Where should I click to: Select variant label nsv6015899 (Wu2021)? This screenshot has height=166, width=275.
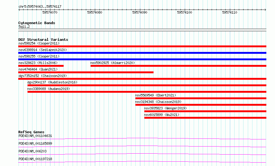(162, 115)
